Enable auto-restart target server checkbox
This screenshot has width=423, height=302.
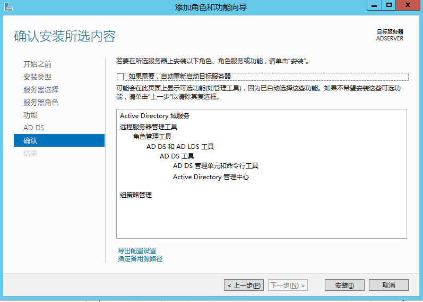coord(120,77)
